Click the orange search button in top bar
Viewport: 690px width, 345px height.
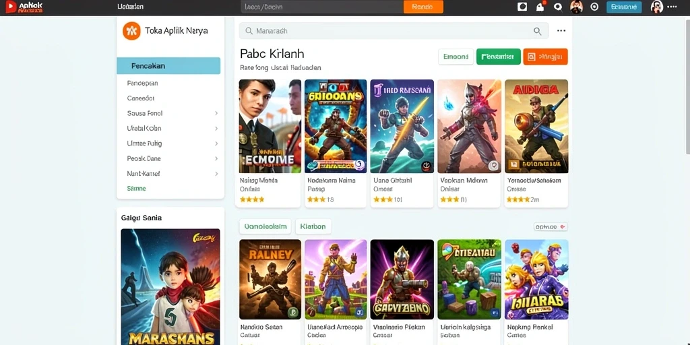coord(423,7)
